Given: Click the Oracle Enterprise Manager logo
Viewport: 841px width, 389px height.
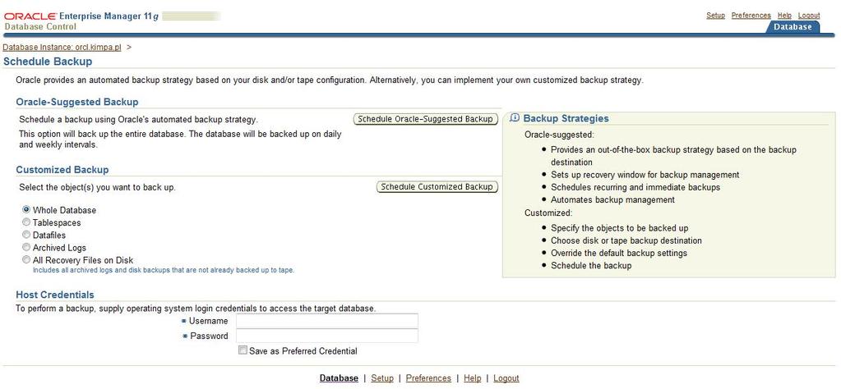Looking at the screenshot, I should click(x=81, y=16).
